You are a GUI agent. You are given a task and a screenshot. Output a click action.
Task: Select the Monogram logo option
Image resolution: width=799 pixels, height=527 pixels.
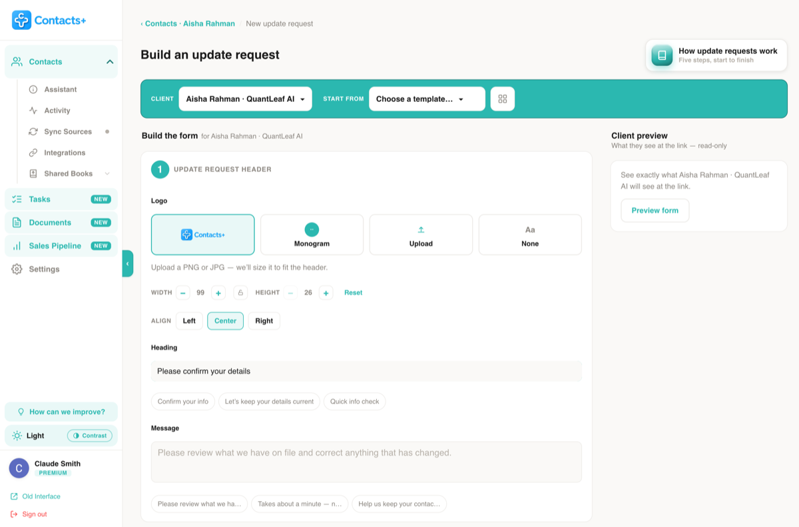point(312,235)
